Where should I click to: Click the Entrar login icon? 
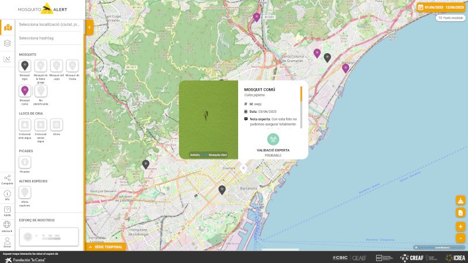coord(7,242)
